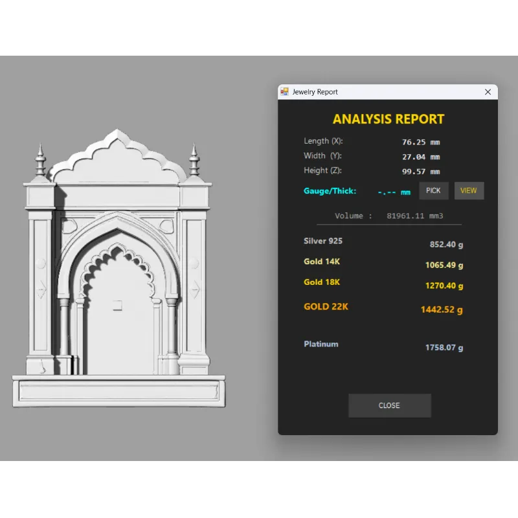Viewport: 518px width, 518px height.
Task: Click the Jewelry Report window icon
Action: [x=284, y=92]
